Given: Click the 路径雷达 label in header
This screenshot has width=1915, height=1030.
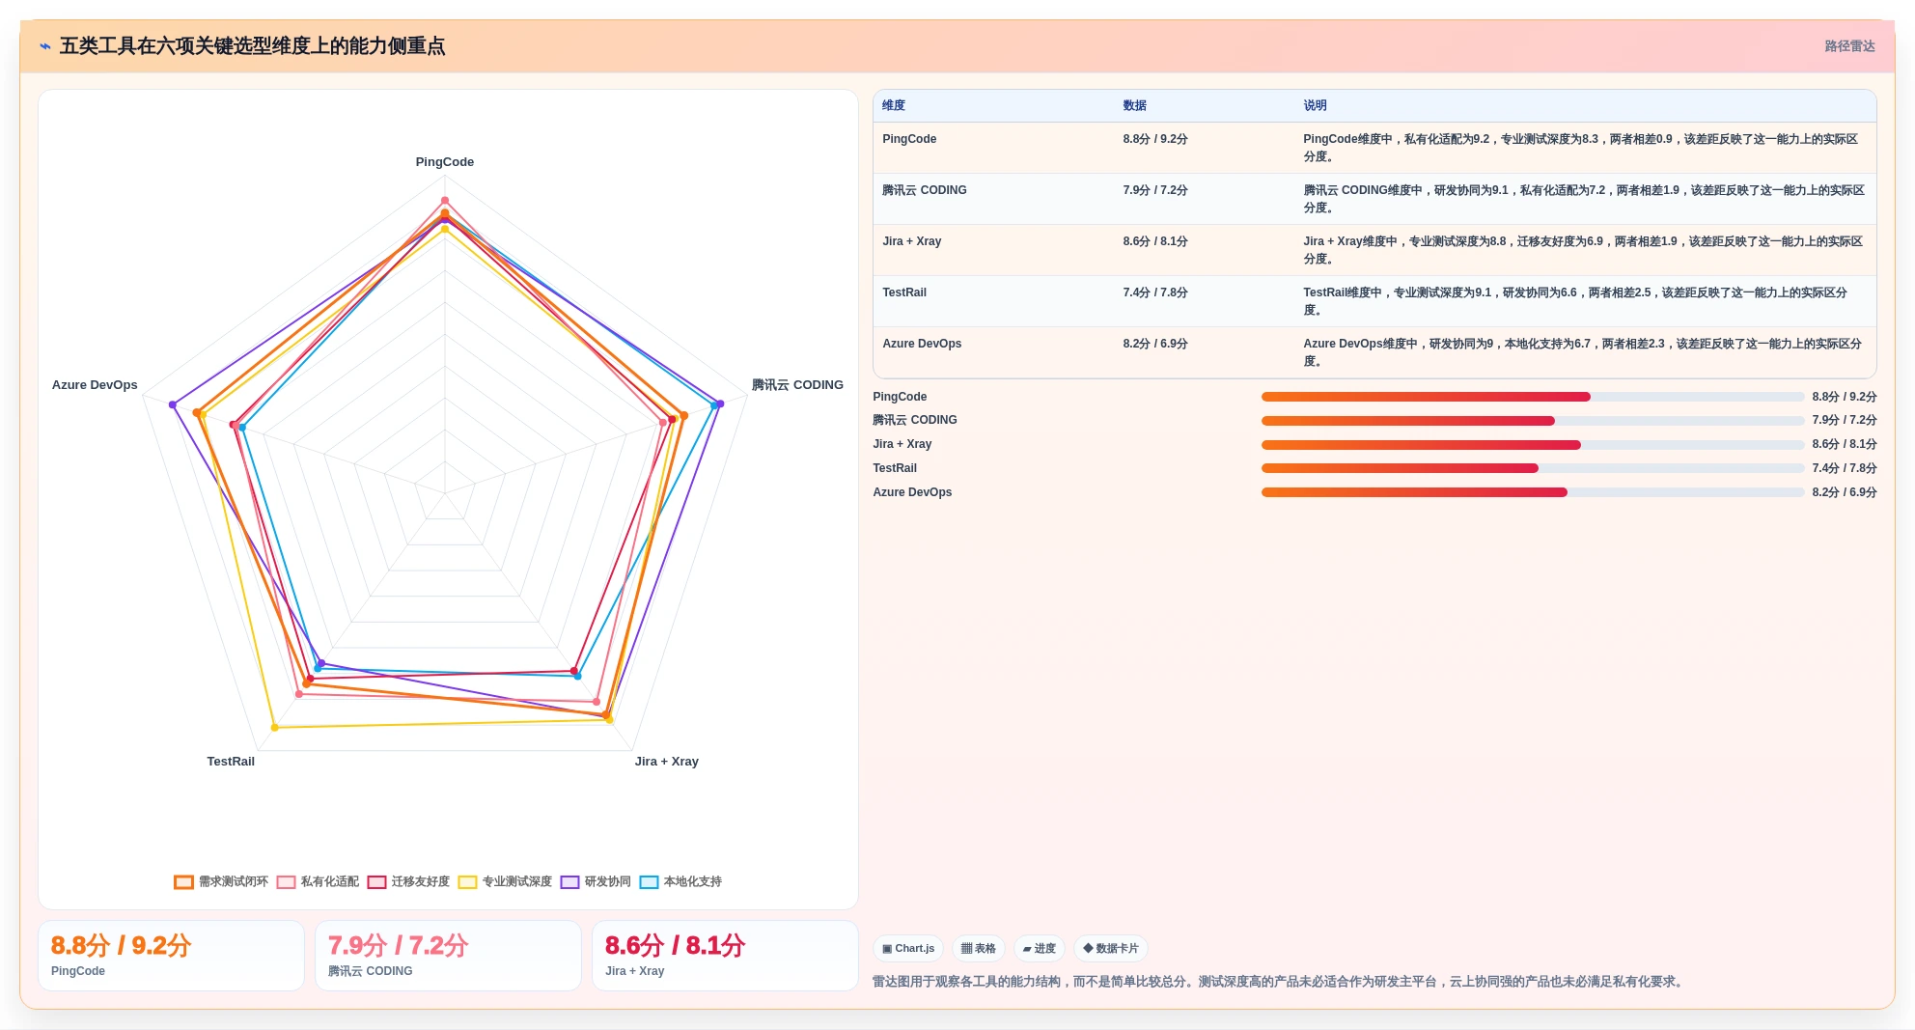Looking at the screenshot, I should click(x=1849, y=46).
